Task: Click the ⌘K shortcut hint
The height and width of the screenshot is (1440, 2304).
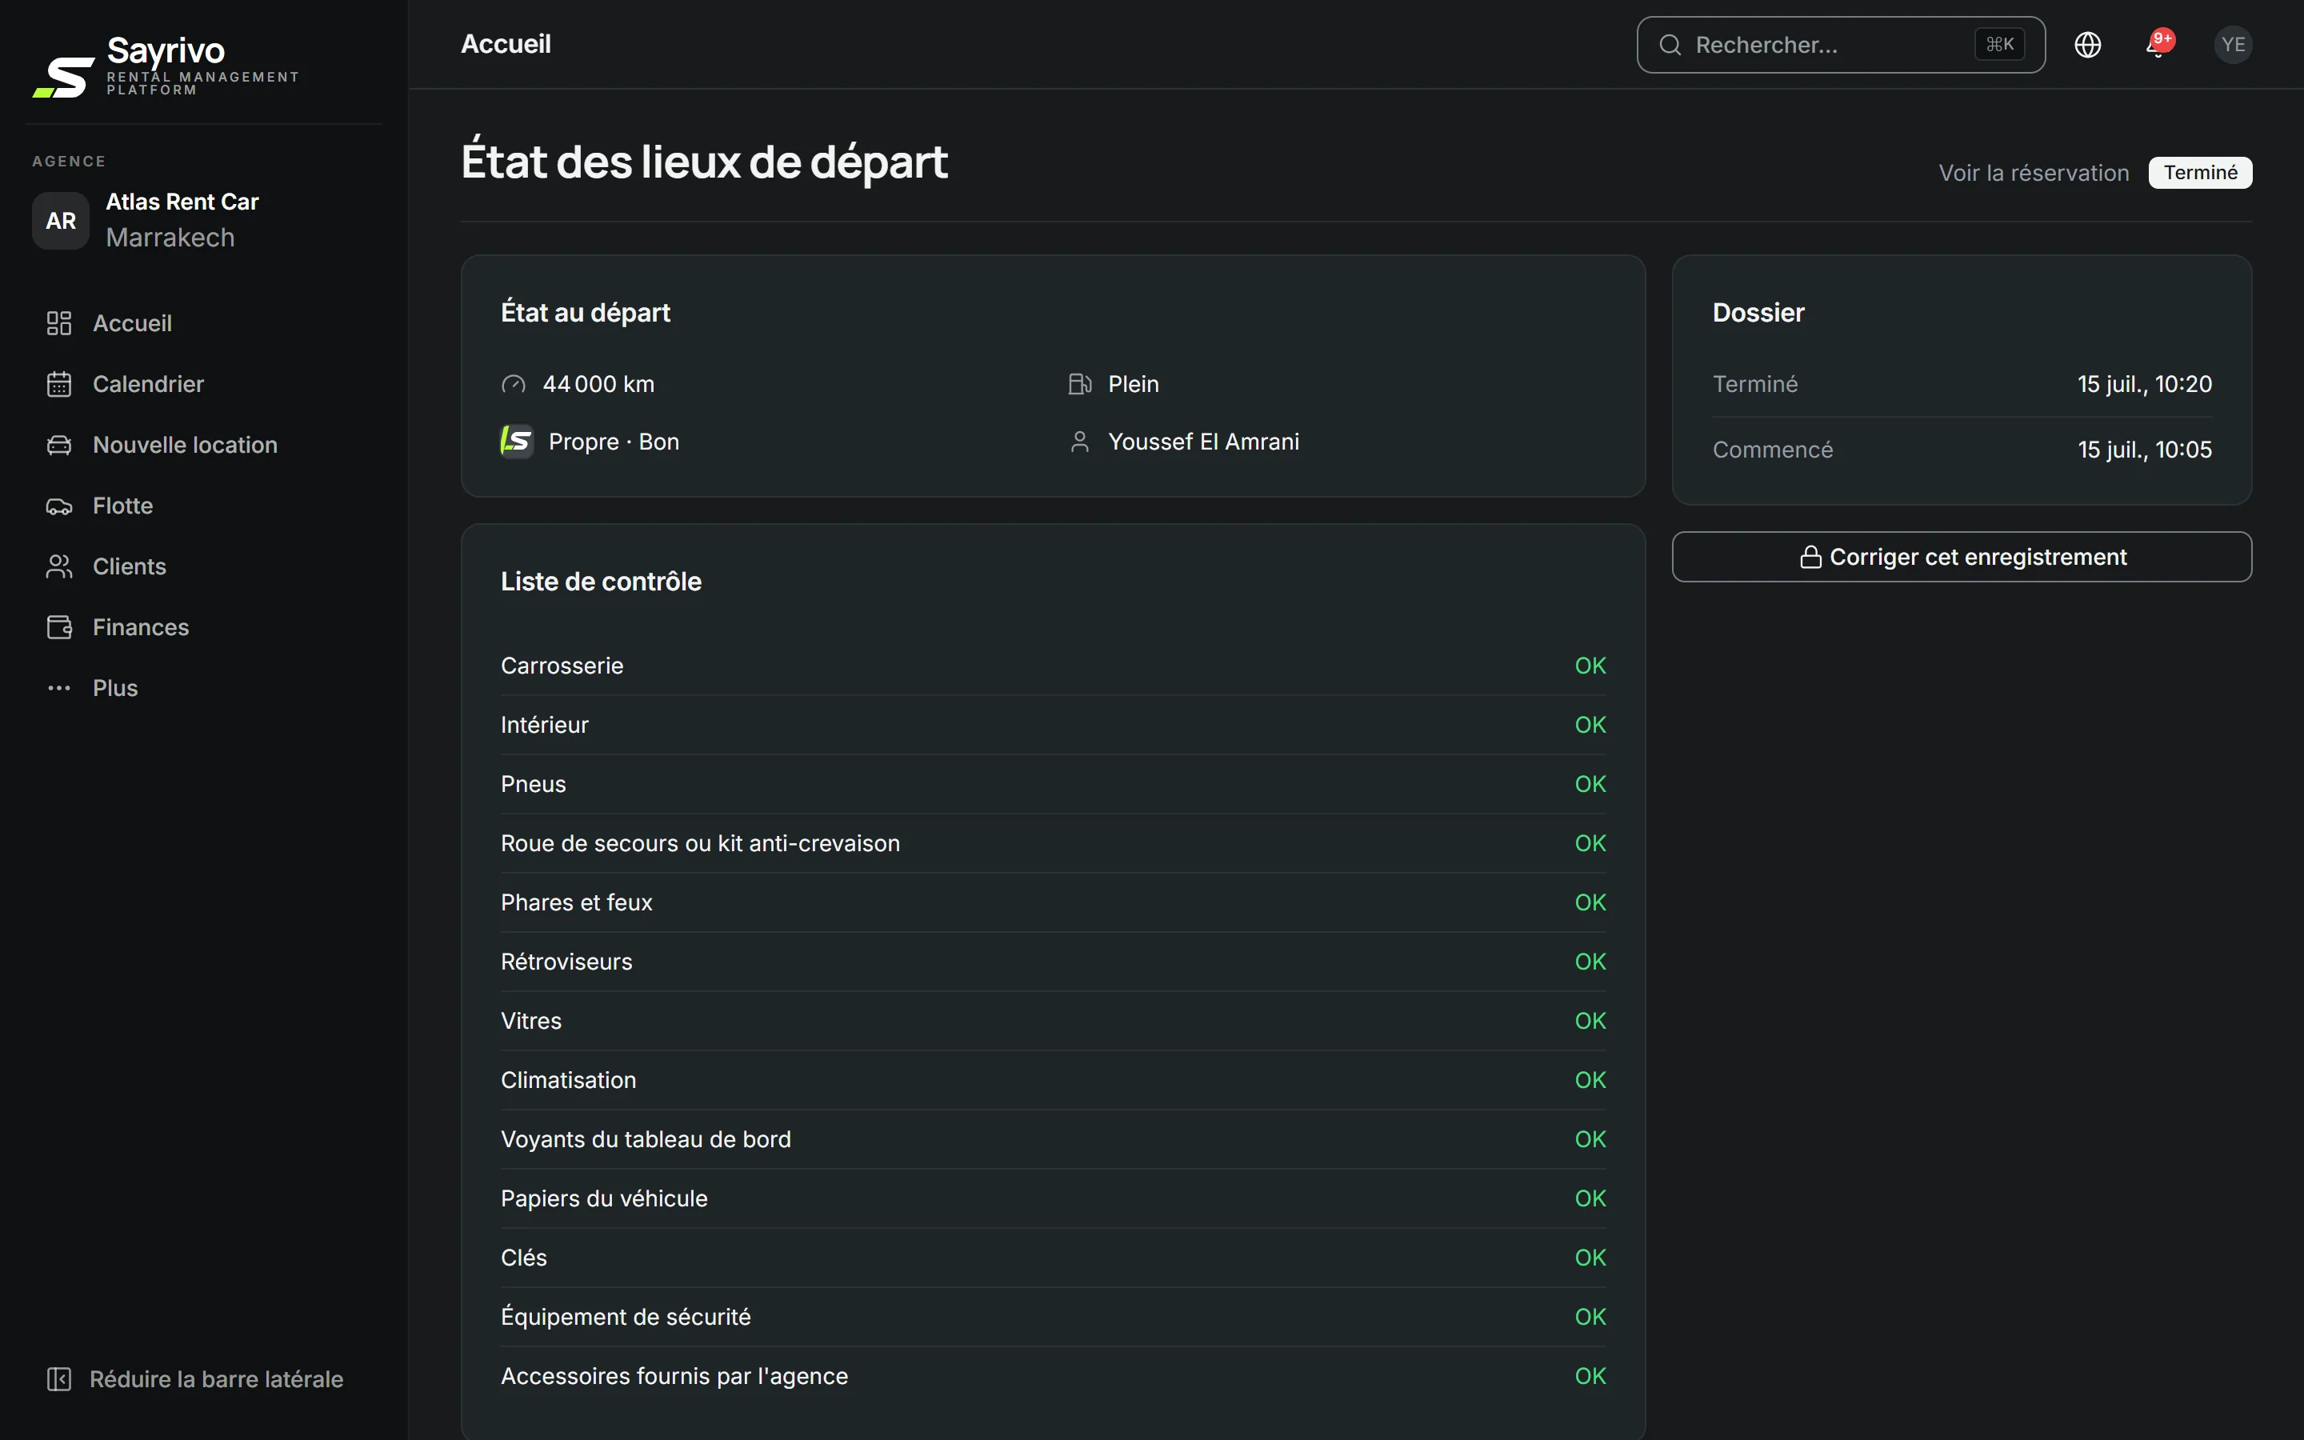Action: point(1999,45)
